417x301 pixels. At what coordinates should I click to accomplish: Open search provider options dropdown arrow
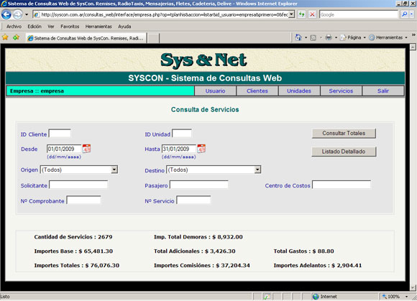pos(411,14)
